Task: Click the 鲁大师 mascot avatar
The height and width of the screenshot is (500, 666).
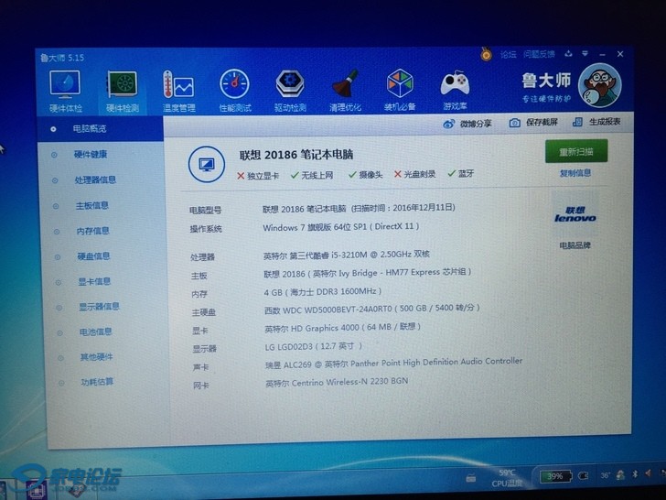Action: click(600, 85)
